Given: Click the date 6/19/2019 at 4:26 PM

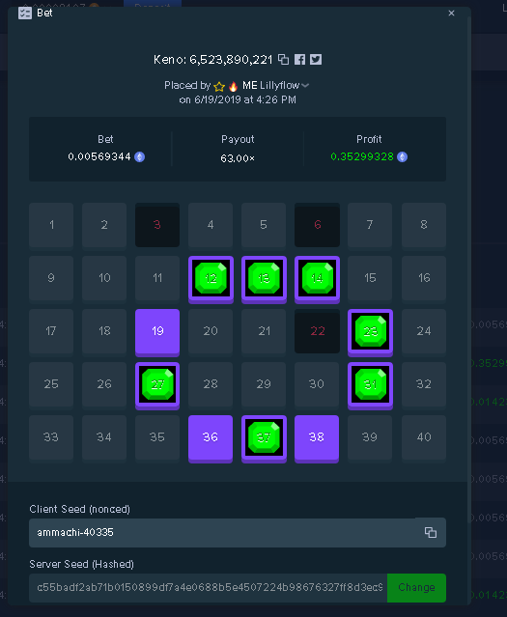Looking at the screenshot, I should [x=238, y=100].
